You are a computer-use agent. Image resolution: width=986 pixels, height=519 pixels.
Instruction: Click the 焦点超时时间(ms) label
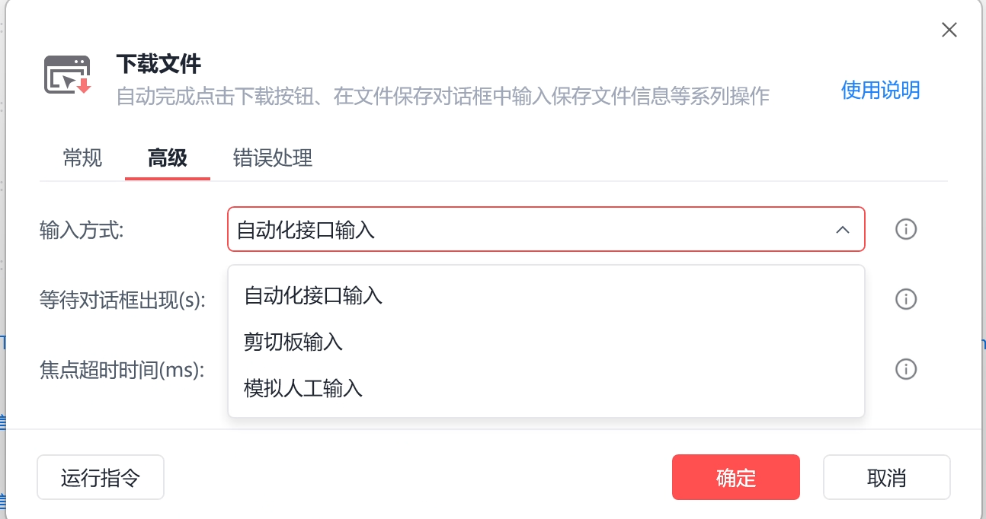click(123, 370)
